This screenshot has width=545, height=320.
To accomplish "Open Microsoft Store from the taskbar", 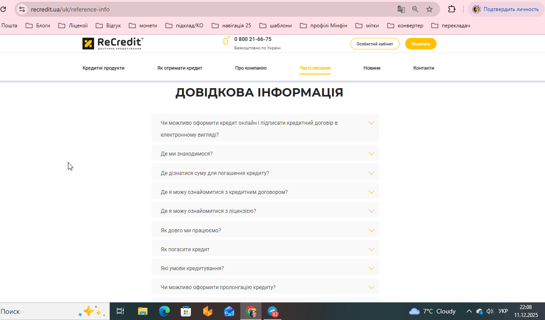I will pos(186,312).
